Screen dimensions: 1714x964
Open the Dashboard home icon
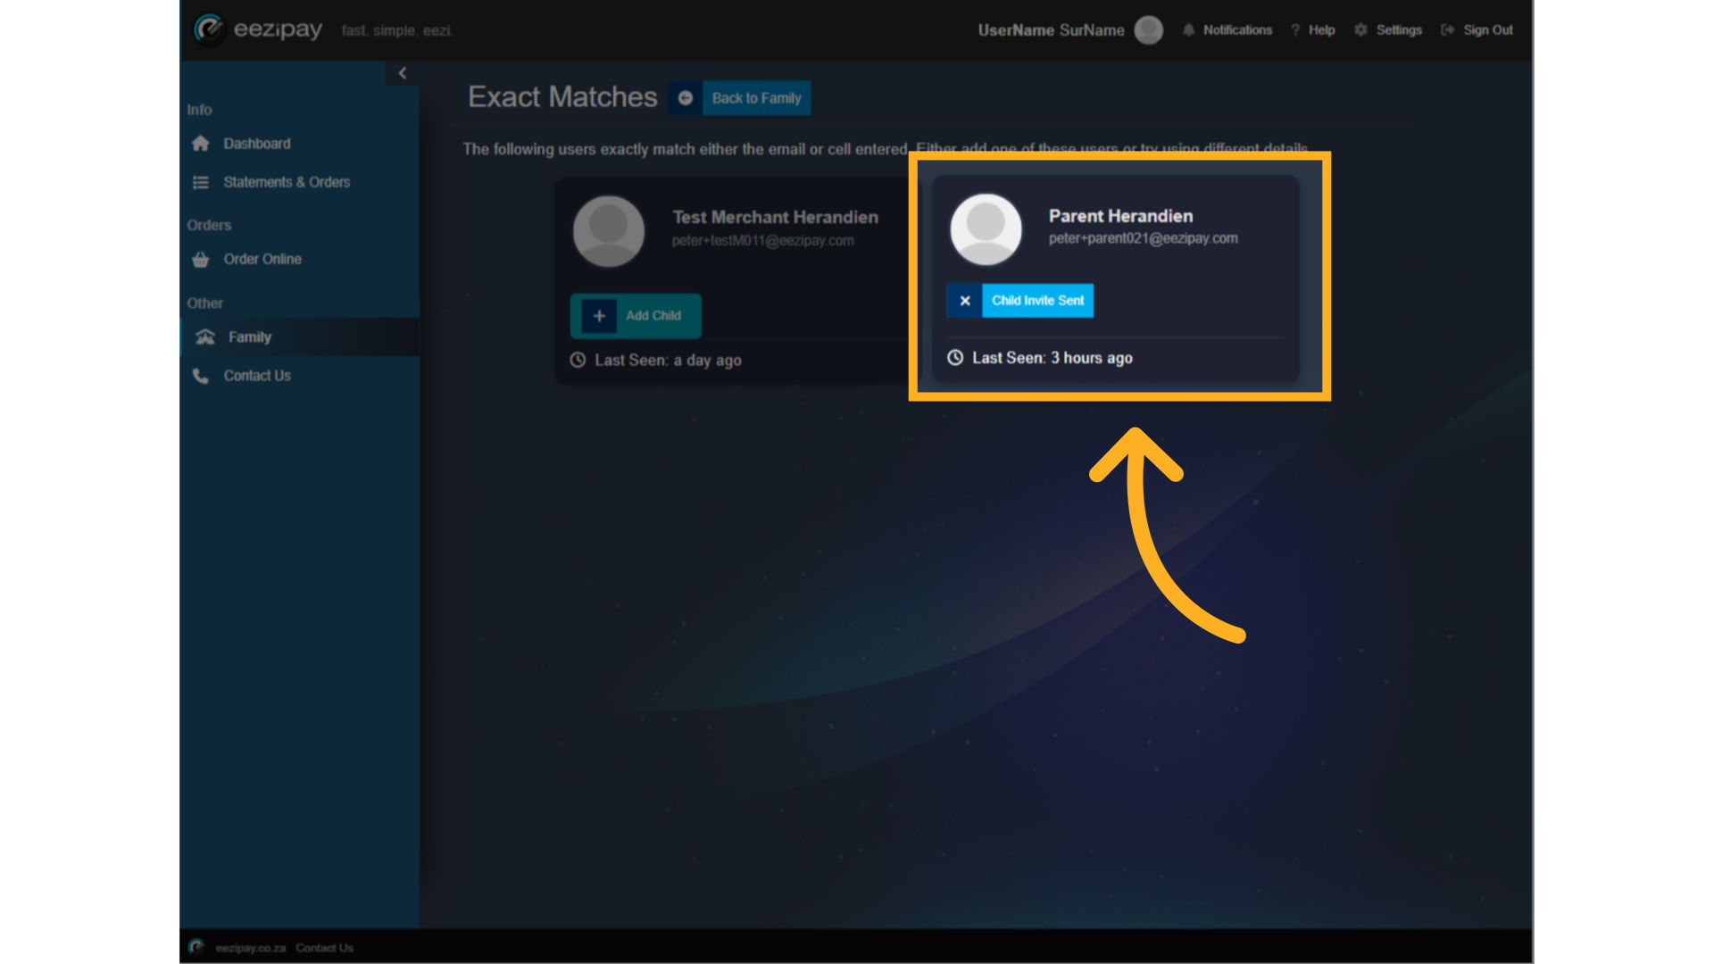pos(201,144)
